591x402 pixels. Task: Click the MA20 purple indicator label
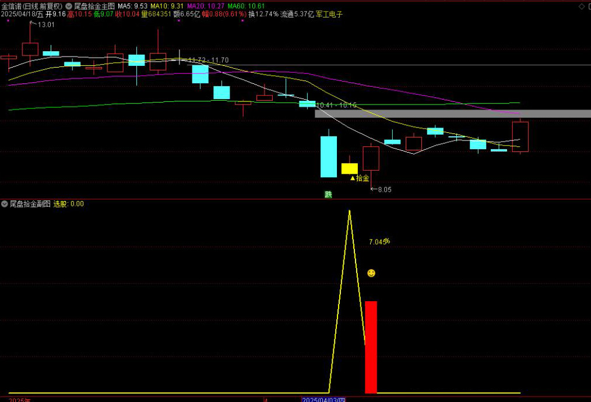(206, 6)
